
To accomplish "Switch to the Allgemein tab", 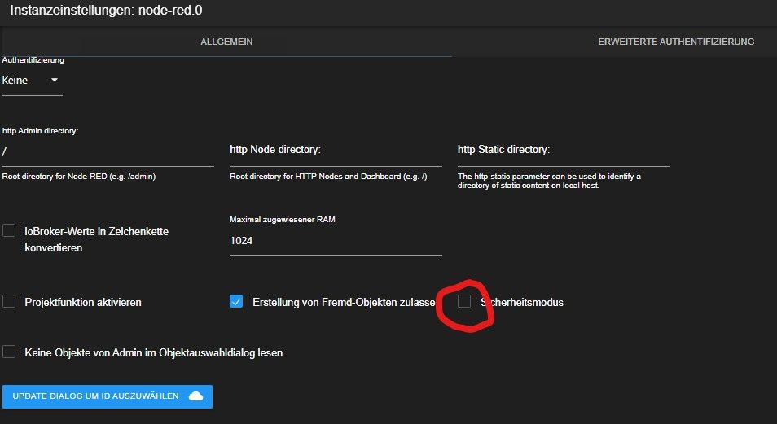I will point(226,42).
